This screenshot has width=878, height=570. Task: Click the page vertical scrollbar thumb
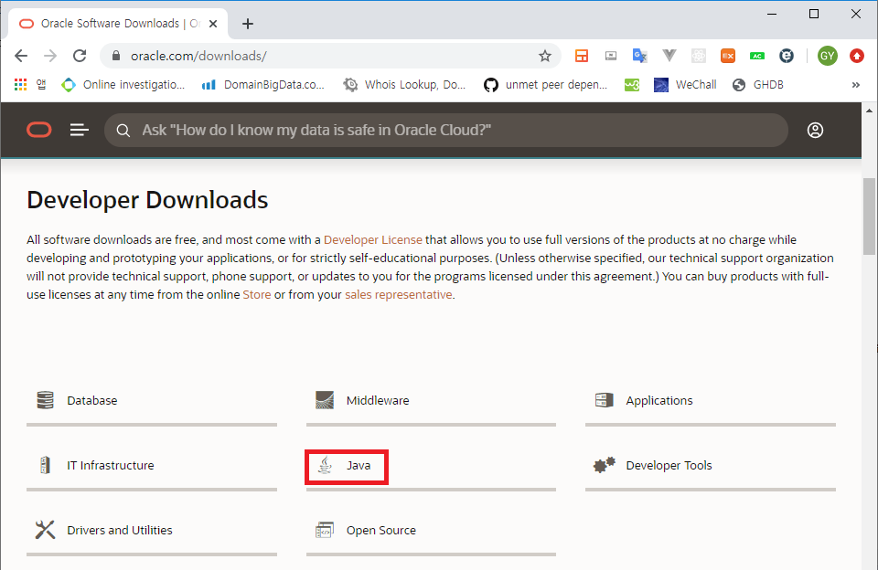coord(869,216)
